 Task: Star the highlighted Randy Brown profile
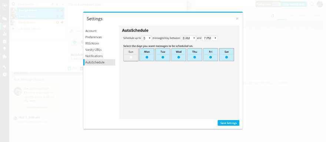(x=57, y=16)
